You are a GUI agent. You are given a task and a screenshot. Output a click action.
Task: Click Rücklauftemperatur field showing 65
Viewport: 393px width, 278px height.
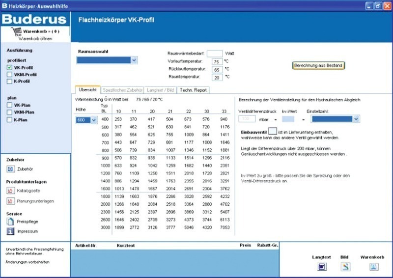[x=217, y=70]
